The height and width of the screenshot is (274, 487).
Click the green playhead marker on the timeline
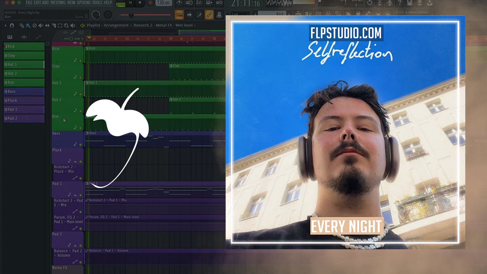[89, 38]
